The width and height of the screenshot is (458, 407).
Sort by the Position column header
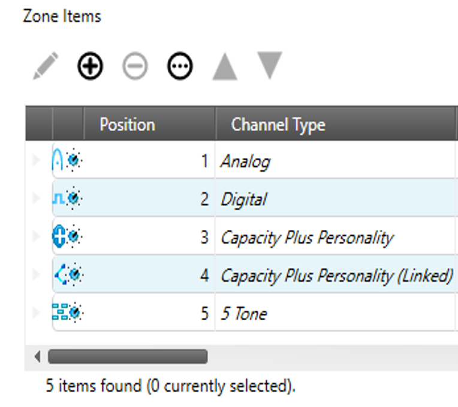point(127,124)
